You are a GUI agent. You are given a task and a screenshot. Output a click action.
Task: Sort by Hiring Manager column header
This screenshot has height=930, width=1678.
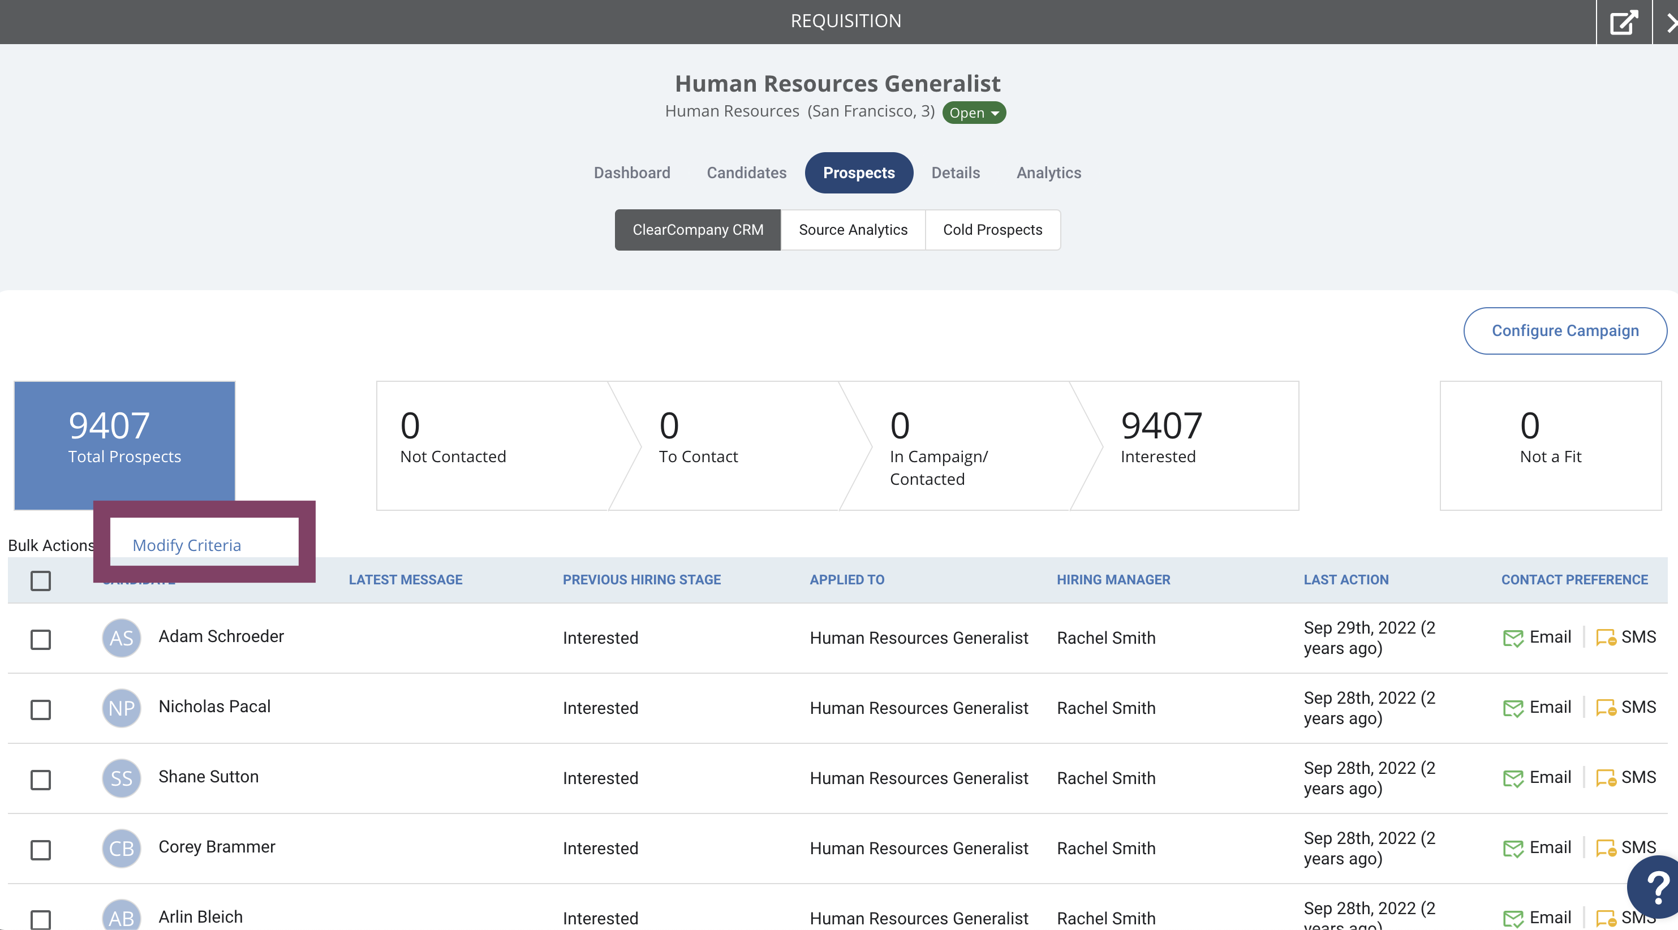(1113, 580)
